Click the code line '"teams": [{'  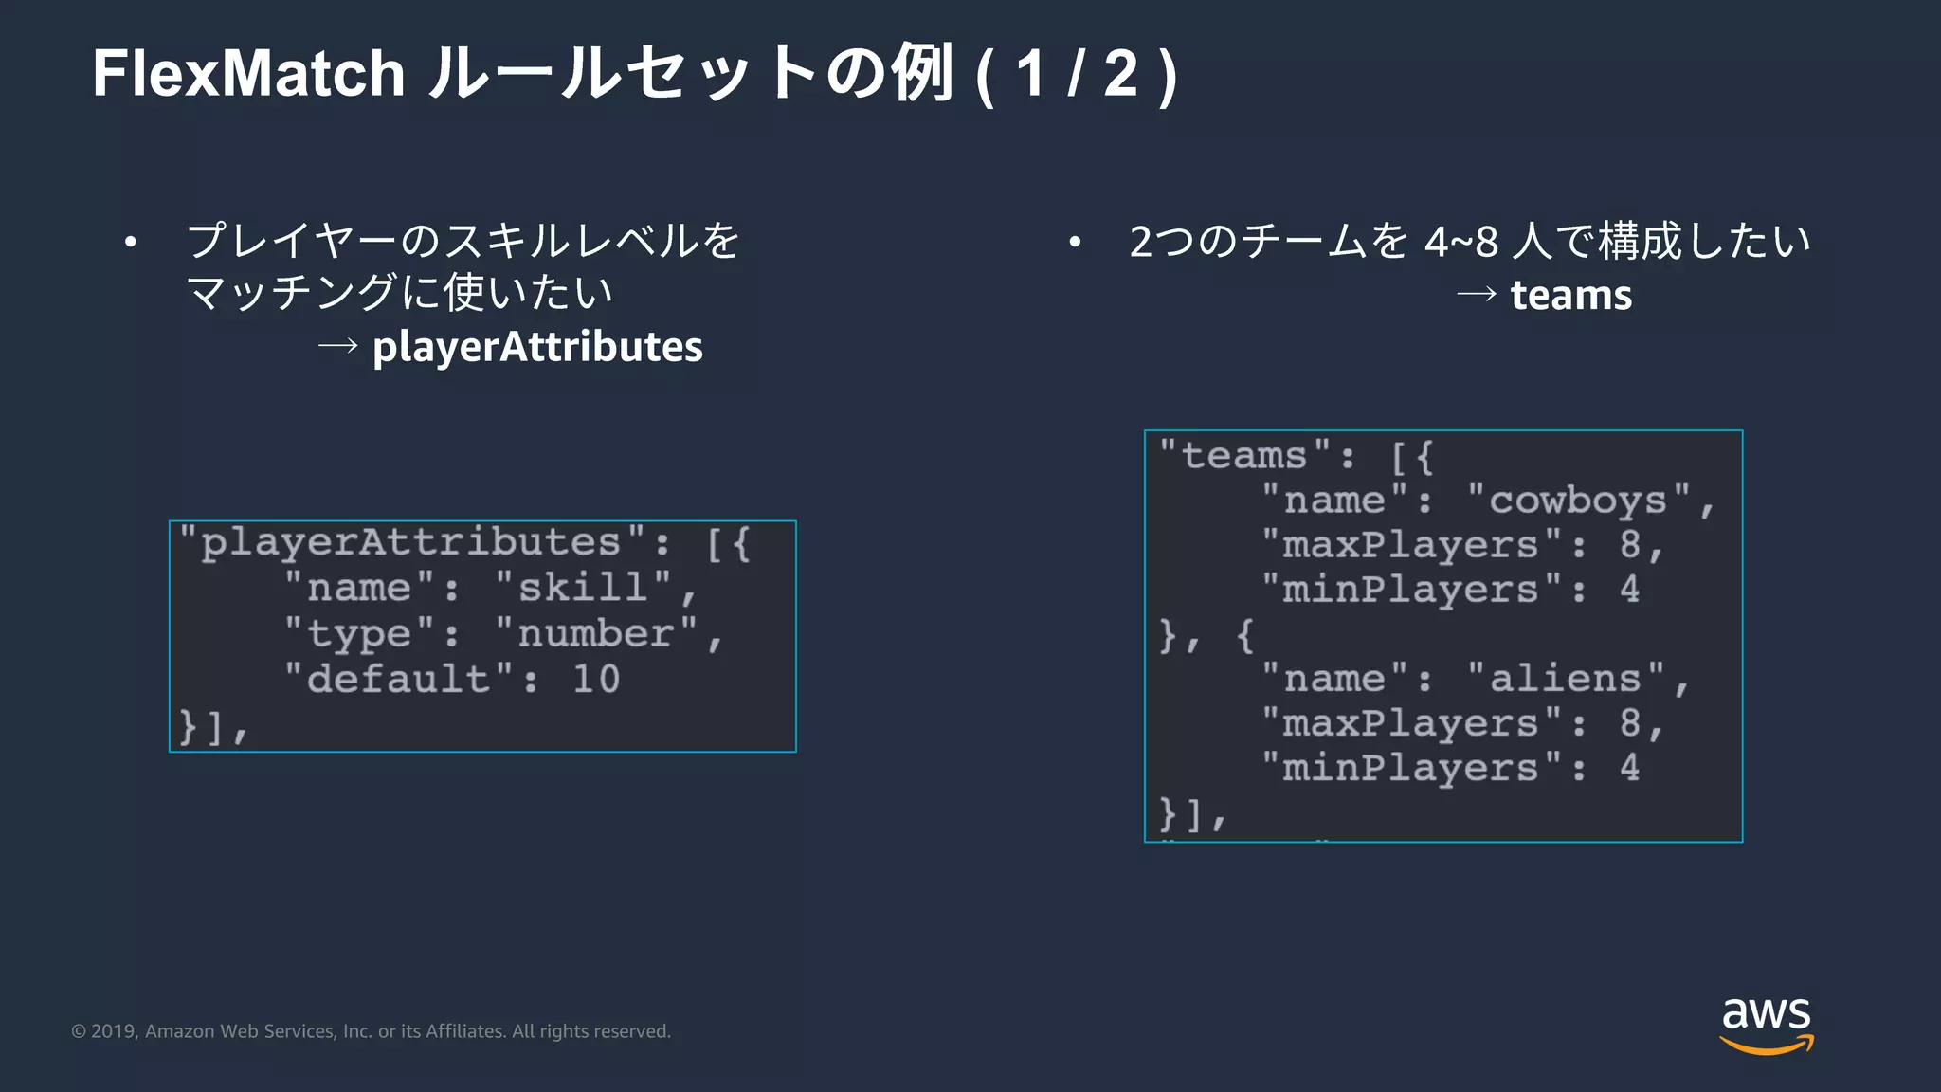tap(1297, 457)
